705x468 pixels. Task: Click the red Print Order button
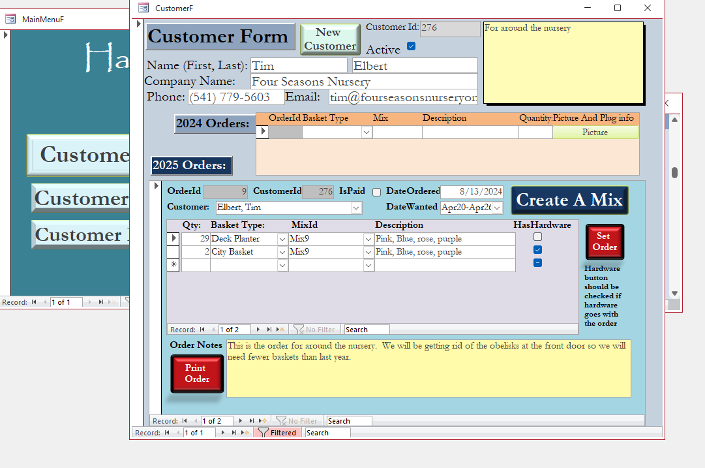click(x=197, y=372)
